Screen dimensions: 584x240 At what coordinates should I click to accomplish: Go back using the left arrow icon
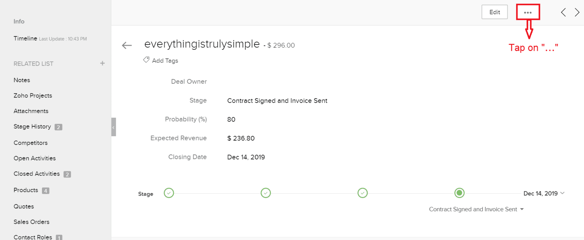[127, 45]
